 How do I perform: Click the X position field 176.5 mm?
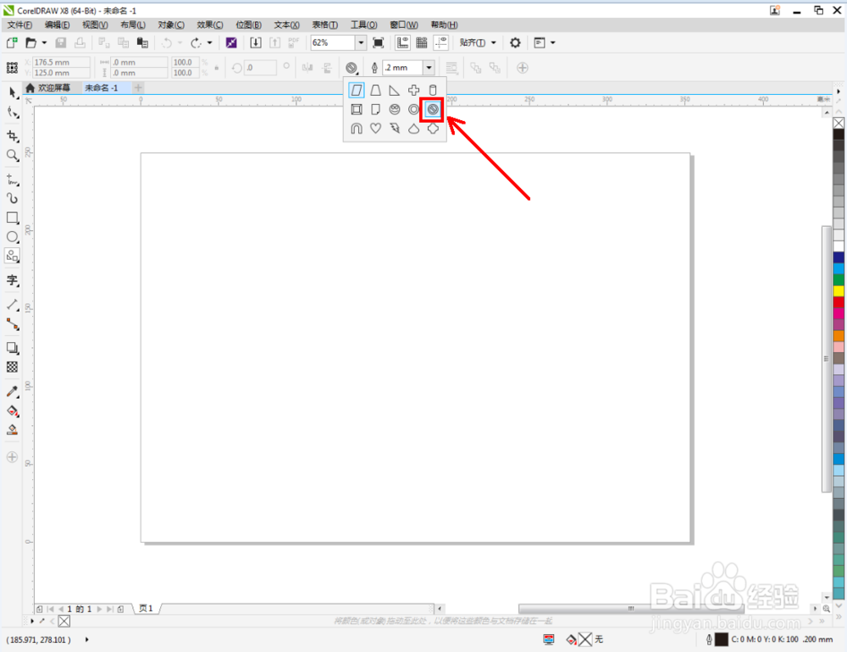coord(61,62)
